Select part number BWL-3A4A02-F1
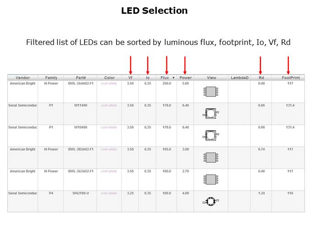Screen dimensions: 309x232 tap(80, 83)
